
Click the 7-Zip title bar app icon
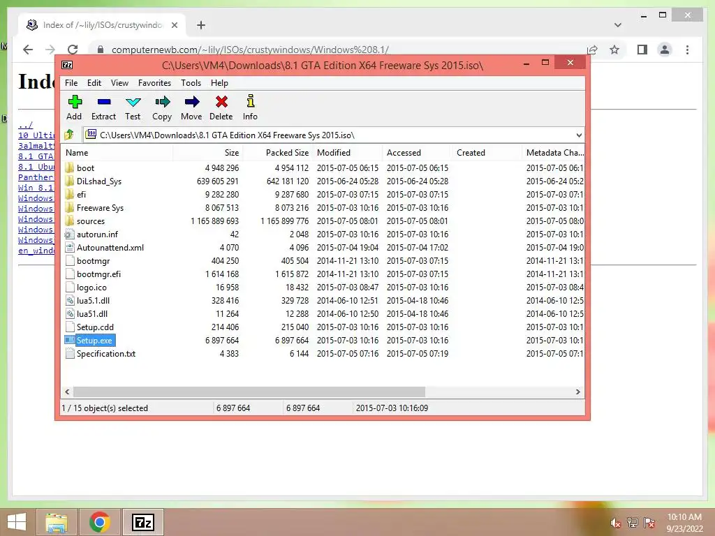tap(67, 65)
